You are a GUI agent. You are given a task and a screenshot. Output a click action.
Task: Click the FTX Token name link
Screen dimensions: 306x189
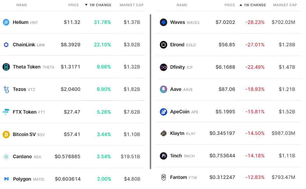coord(25,112)
